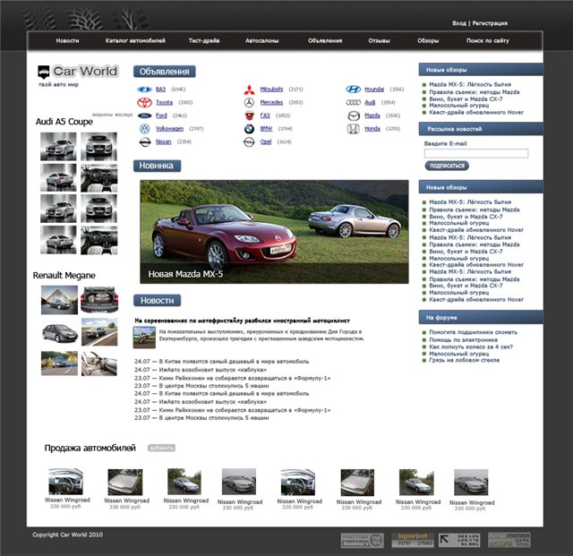Click the Toyota brand logo icon
The height and width of the screenshot is (556, 573).
click(144, 103)
